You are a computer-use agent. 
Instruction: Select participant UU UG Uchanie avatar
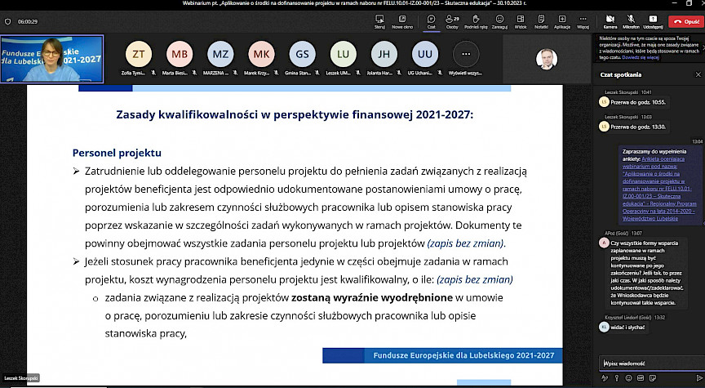click(x=425, y=55)
